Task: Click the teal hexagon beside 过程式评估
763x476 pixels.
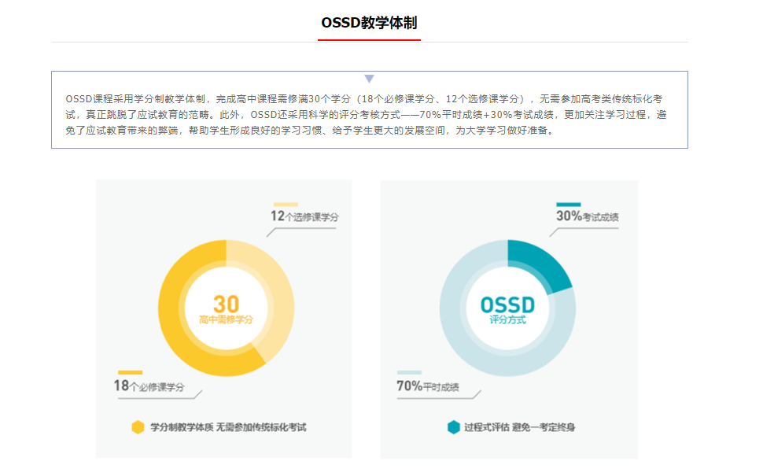Action: (x=454, y=427)
